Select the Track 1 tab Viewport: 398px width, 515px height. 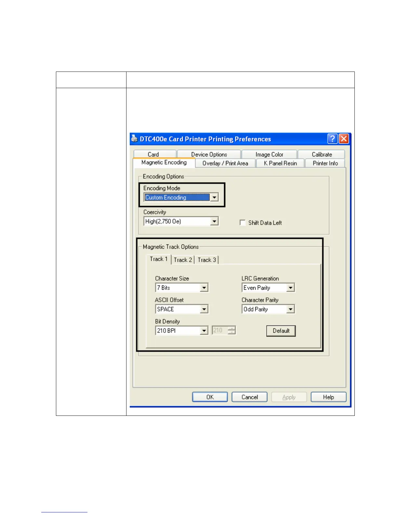point(159,259)
